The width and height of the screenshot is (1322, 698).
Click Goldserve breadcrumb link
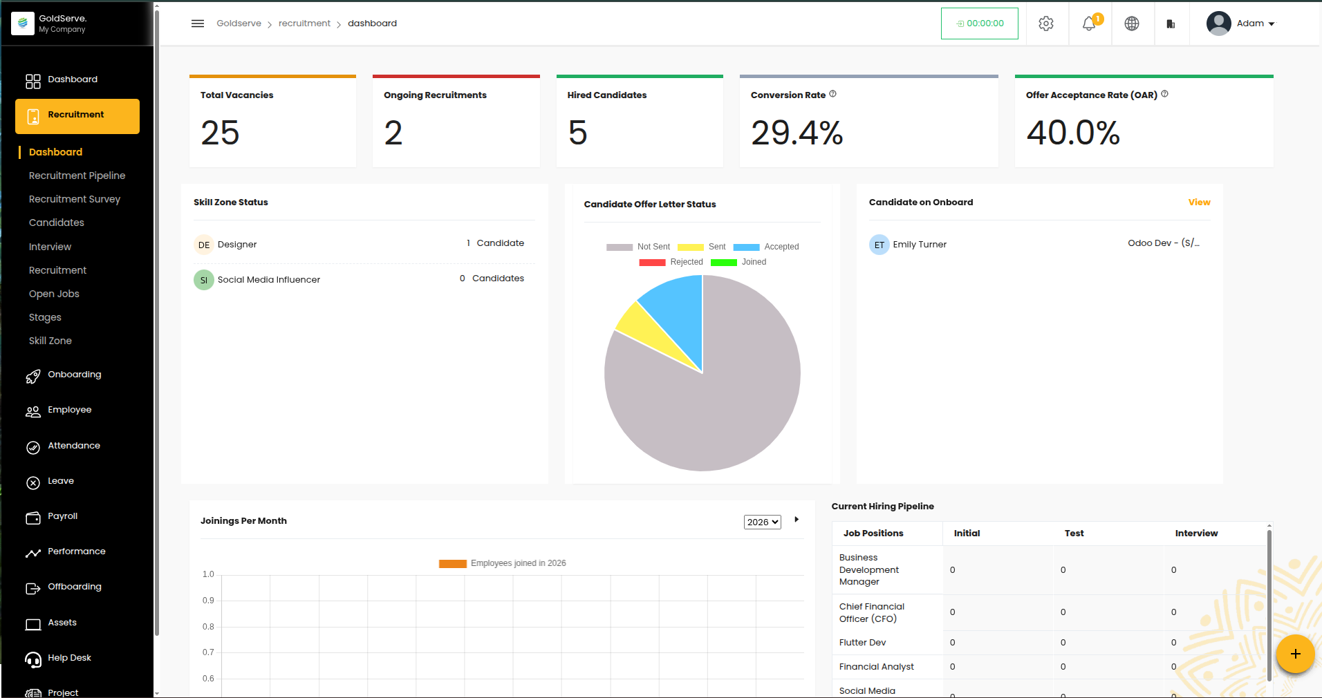pyautogui.click(x=239, y=23)
